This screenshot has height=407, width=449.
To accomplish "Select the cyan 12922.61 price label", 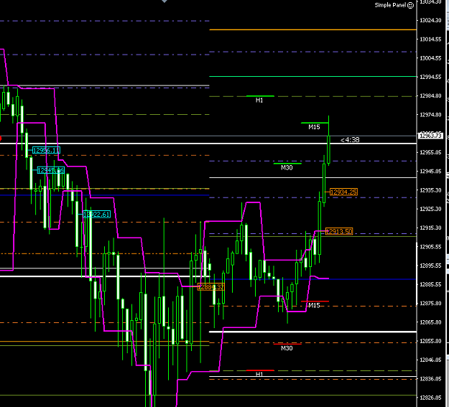I will tap(96, 215).
